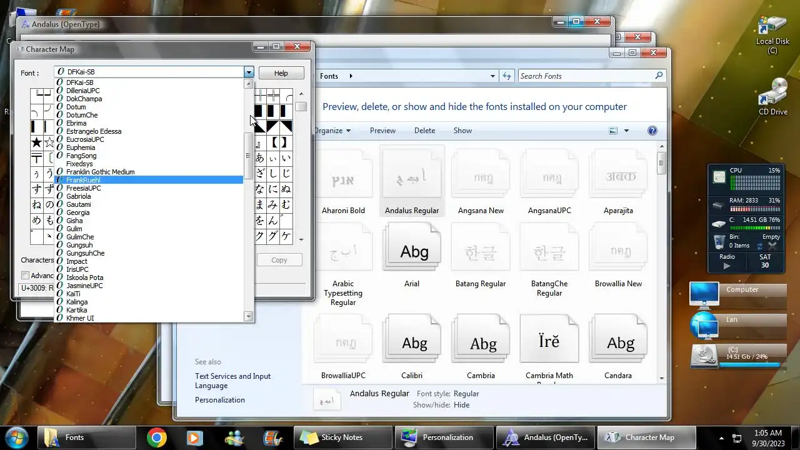
Task: Click the Help button in Character Map
Action: pos(281,73)
